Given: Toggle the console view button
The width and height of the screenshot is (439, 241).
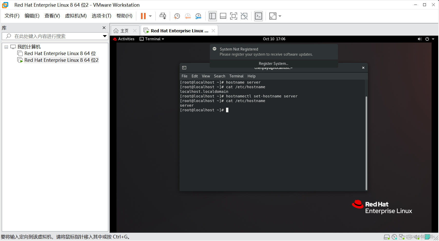Looking at the screenshot, I should click(258, 16).
